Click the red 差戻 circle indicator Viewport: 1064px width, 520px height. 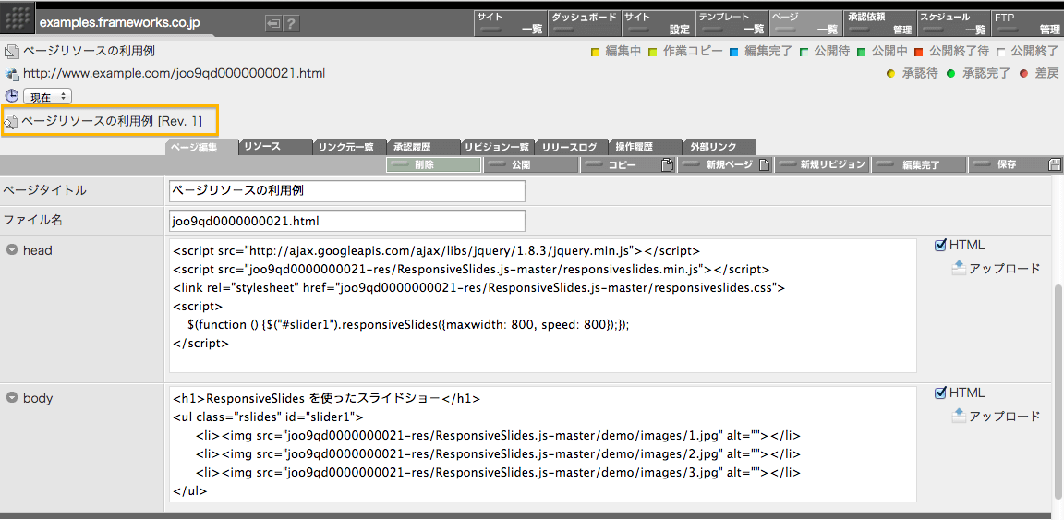click(1024, 73)
